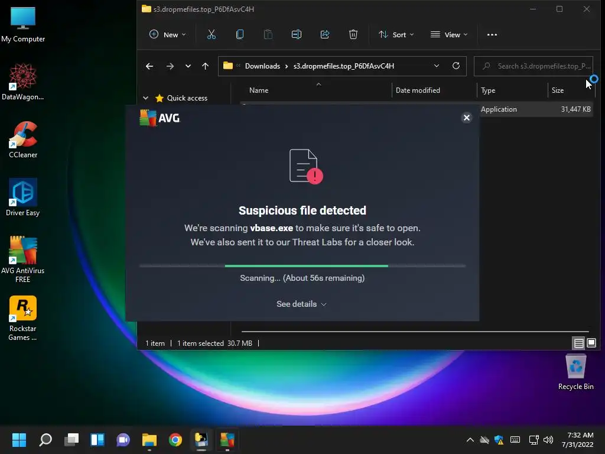Go forward with the right arrow
The image size is (605, 454).
pos(170,66)
